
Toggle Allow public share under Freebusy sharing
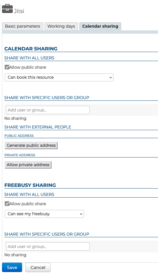coord(7,204)
